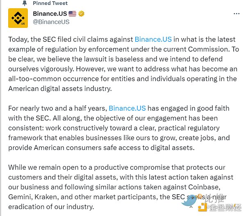
Task: Open the tweet's more options ellipsis
Action: [236, 14]
